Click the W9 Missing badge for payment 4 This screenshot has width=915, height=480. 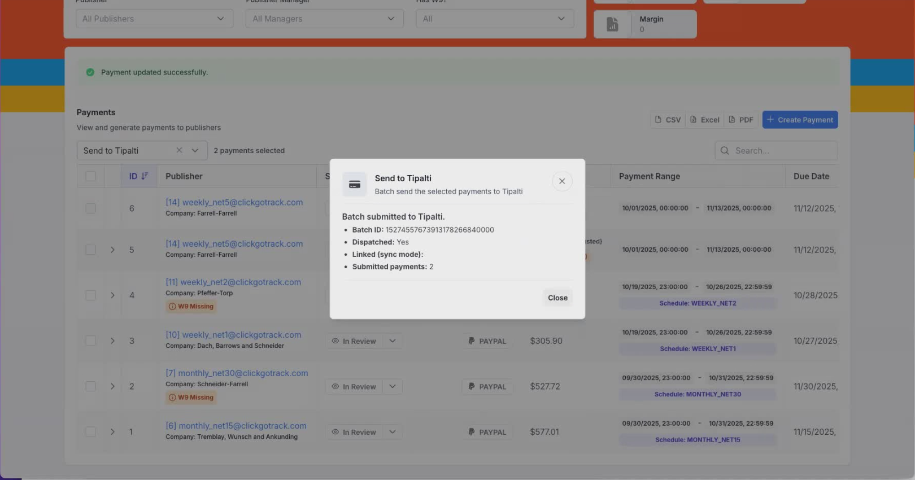click(x=191, y=307)
